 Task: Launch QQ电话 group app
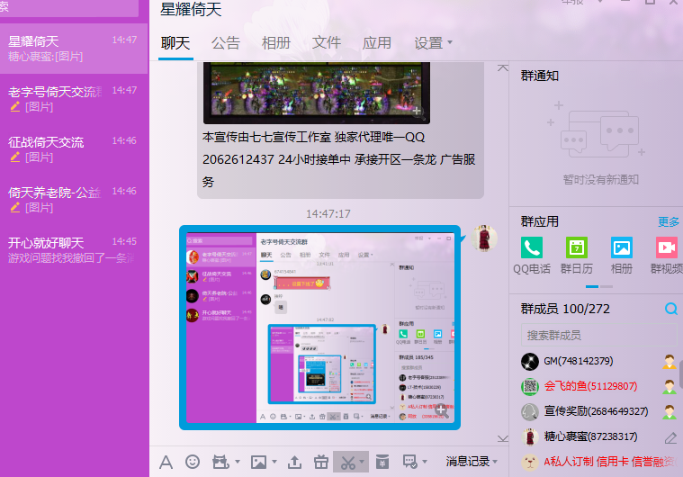pyautogui.click(x=532, y=256)
